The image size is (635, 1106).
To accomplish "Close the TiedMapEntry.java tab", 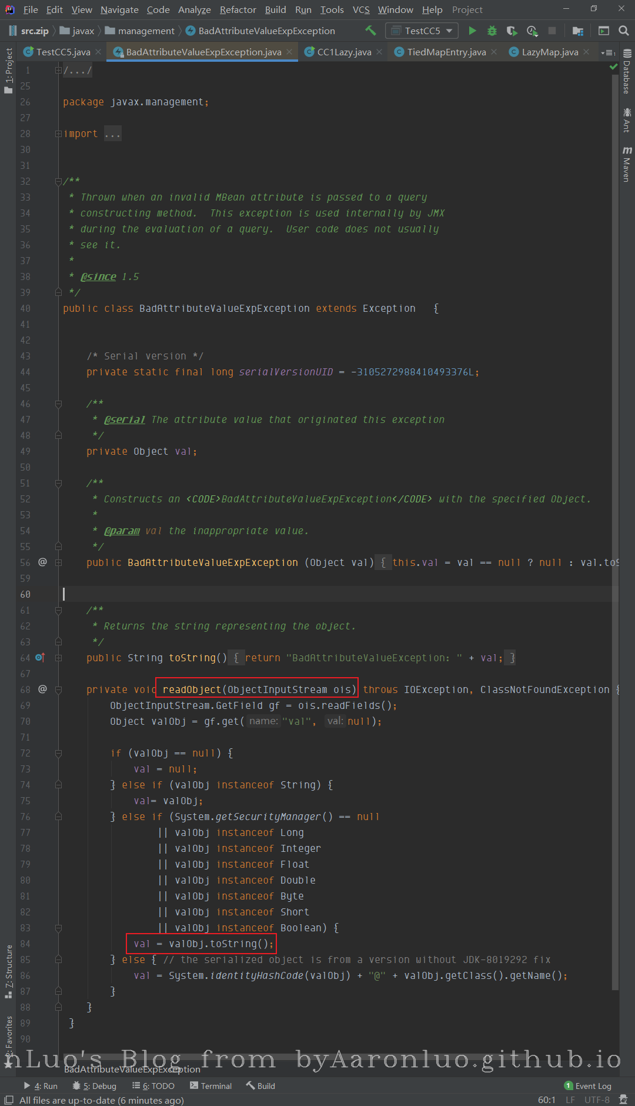I will 494,52.
